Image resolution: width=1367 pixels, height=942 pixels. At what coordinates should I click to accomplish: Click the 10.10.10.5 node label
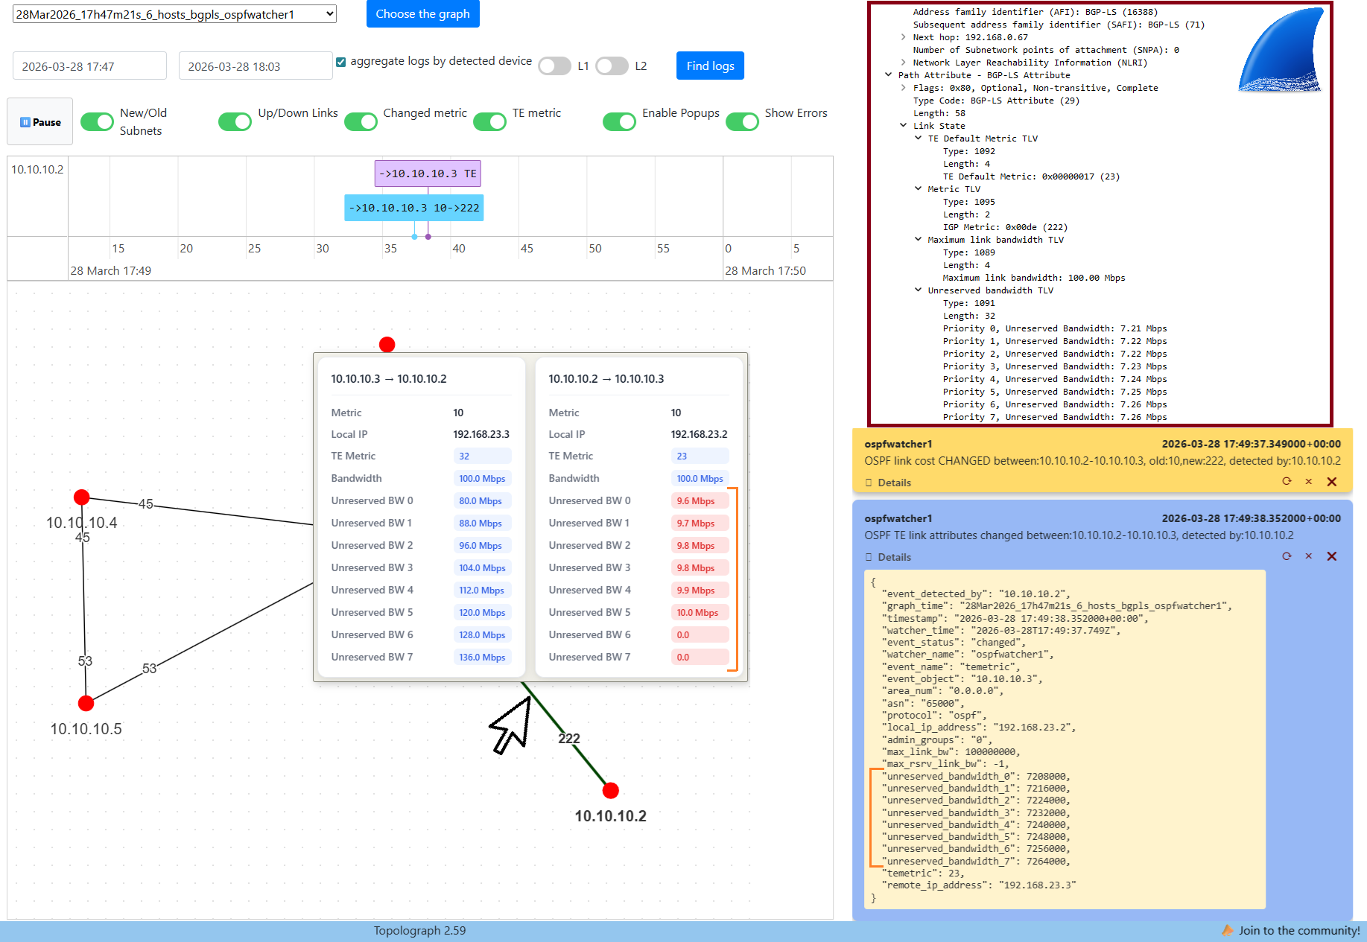pos(86,729)
